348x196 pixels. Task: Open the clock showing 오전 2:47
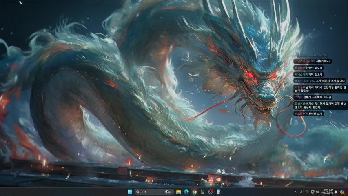tap(328, 192)
